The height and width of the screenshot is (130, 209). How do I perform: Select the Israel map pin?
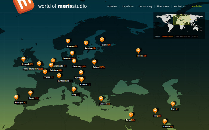click(131, 115)
